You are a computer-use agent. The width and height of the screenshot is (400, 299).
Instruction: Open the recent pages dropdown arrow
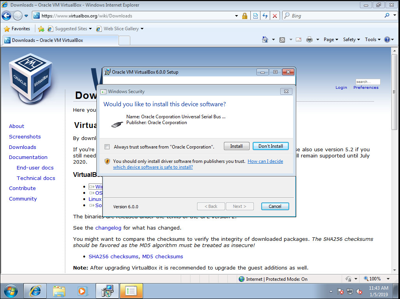[26, 16]
